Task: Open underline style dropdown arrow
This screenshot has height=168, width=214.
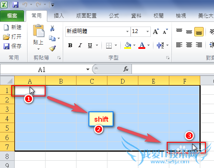Action: point(97,45)
